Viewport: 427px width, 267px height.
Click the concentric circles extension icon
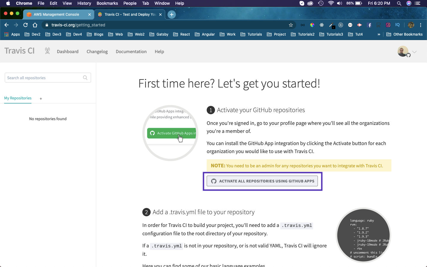[x=341, y=25]
